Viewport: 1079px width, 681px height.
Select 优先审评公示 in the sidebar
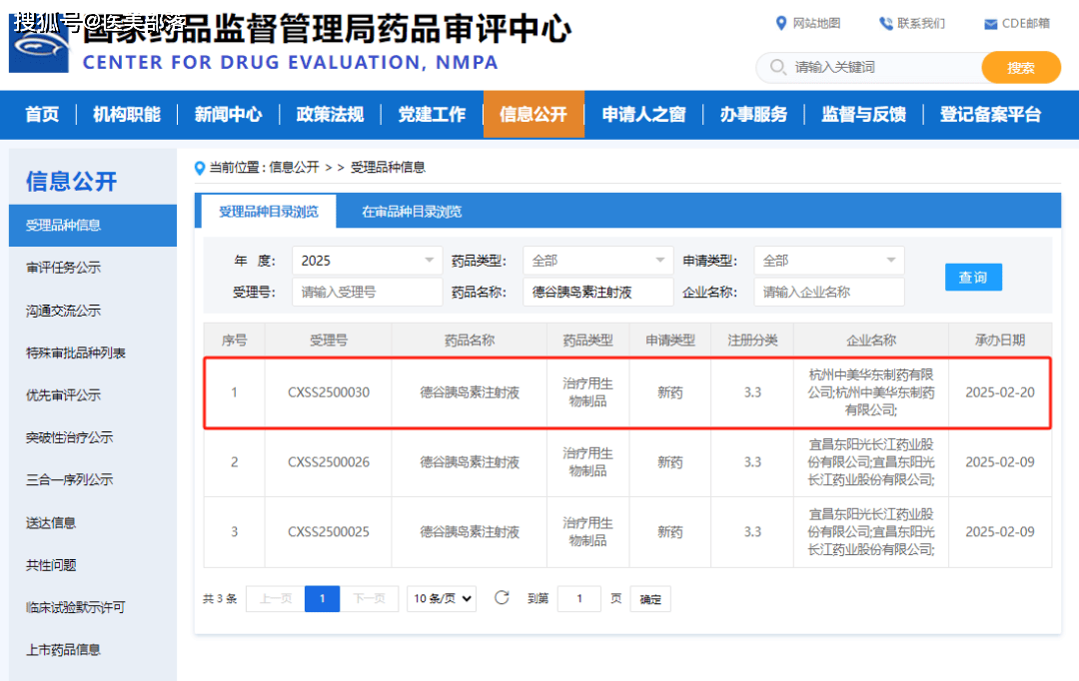click(63, 394)
